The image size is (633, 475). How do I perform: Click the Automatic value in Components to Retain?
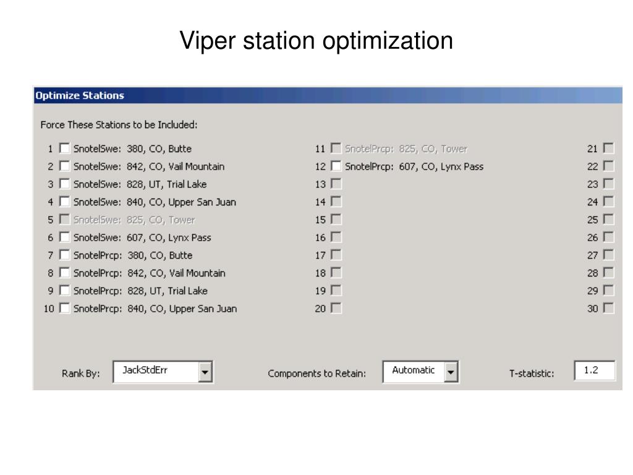[x=413, y=370]
